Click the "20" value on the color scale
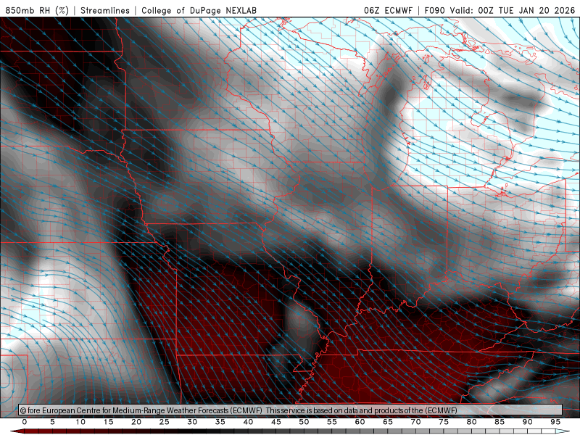This screenshot has height=435, width=580. point(136,422)
